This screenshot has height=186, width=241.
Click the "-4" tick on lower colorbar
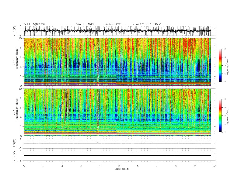(x=225, y=107)
